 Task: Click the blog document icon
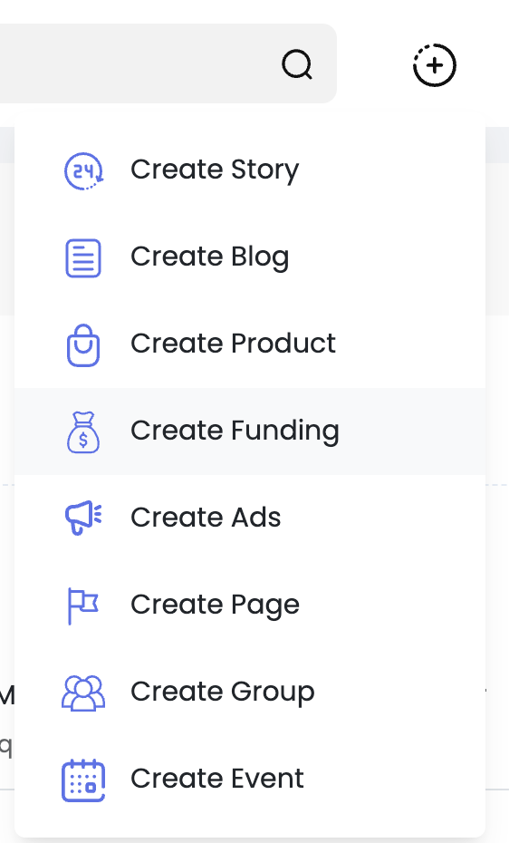point(83,258)
